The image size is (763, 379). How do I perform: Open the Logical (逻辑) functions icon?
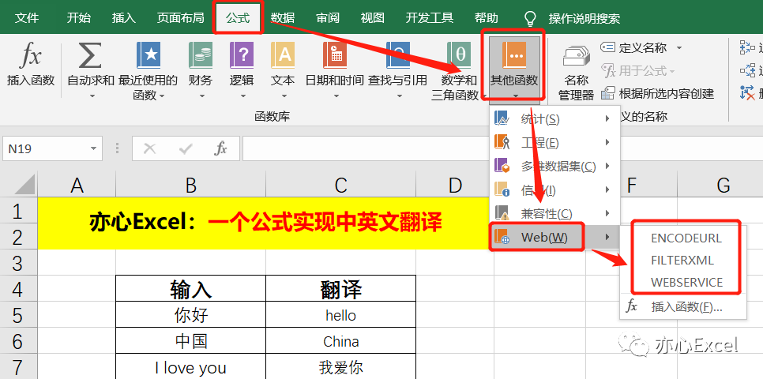[242, 55]
